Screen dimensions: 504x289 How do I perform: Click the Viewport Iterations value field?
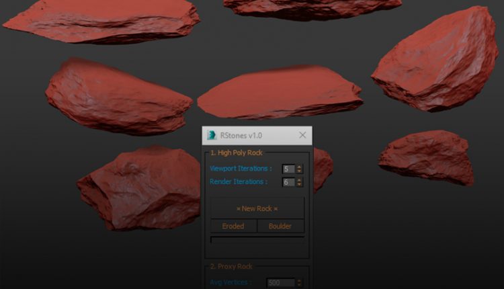click(288, 169)
